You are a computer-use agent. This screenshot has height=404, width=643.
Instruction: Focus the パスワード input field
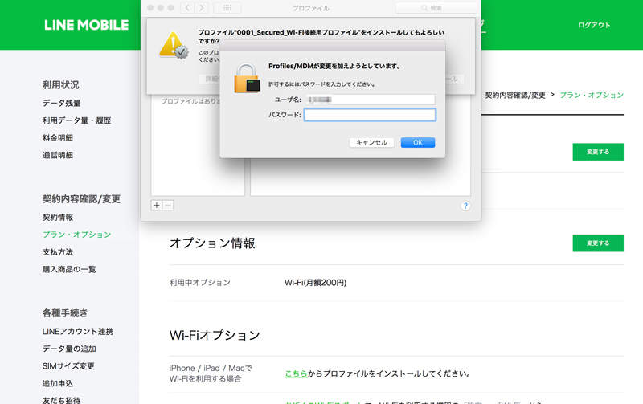(x=370, y=115)
